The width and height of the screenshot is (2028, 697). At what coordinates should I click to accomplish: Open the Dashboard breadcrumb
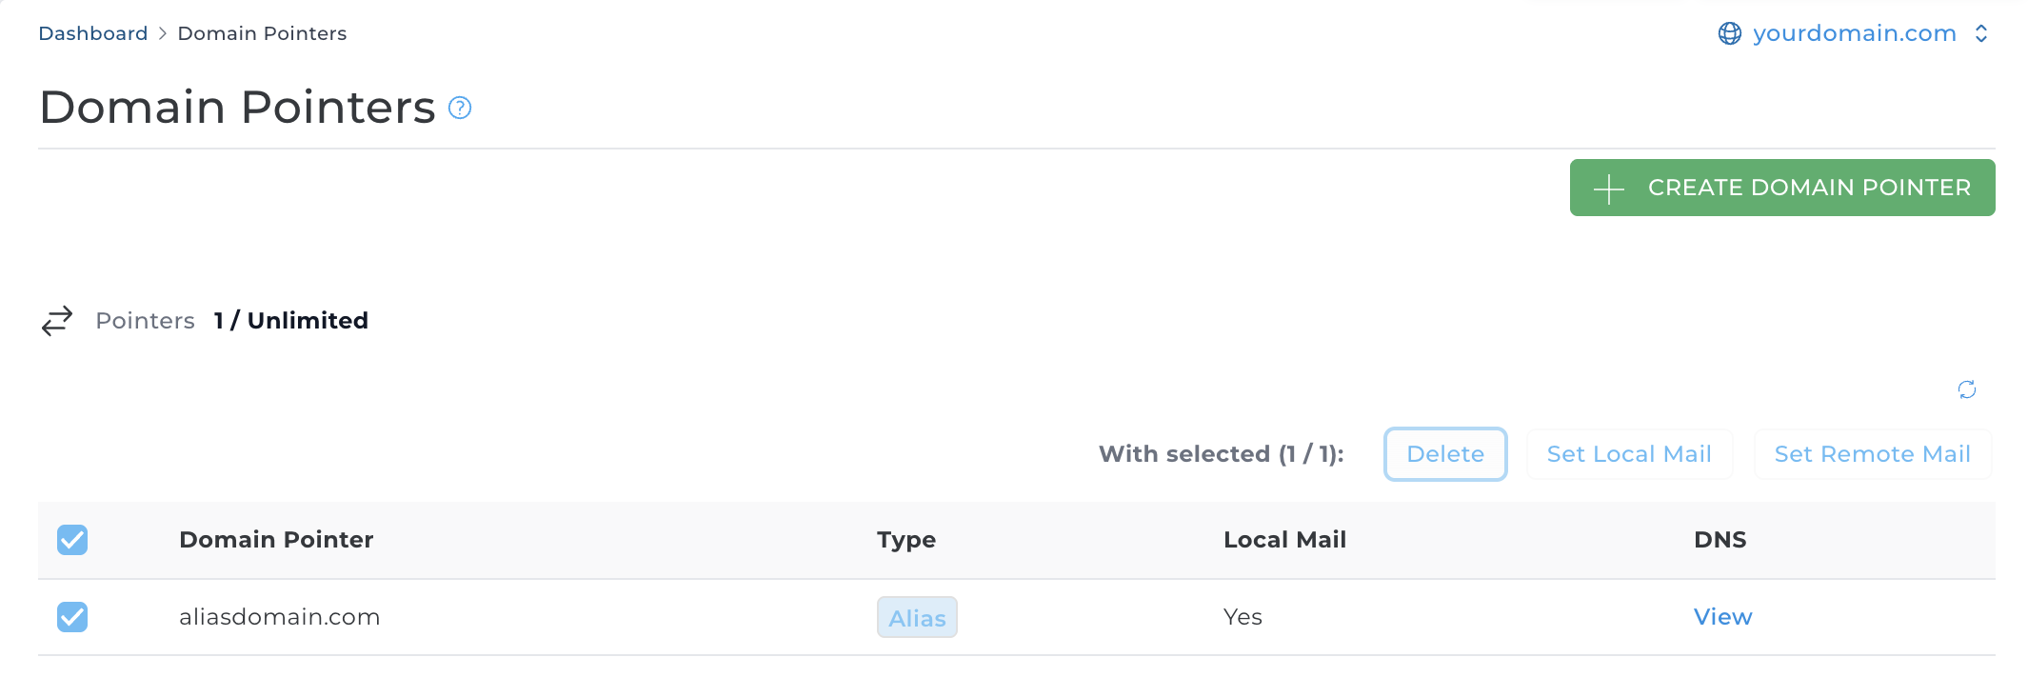pos(91,32)
